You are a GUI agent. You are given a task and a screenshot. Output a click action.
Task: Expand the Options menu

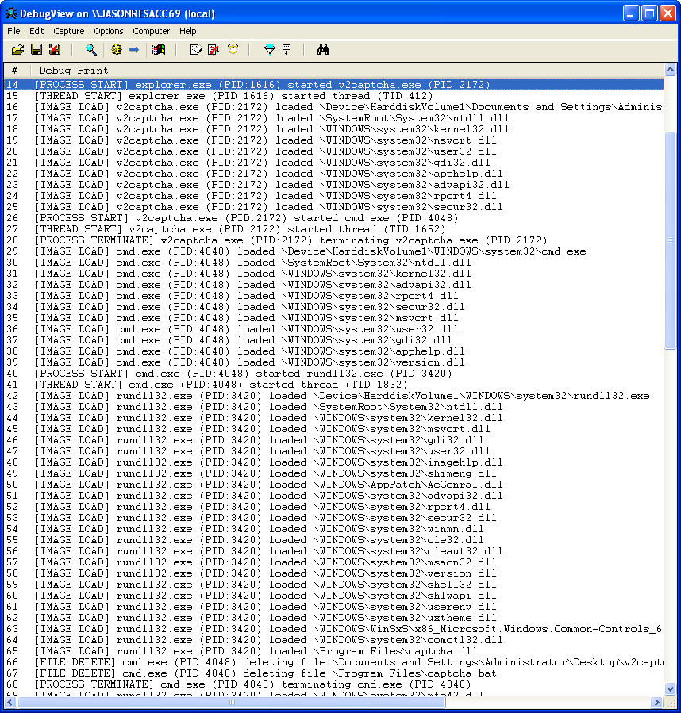coord(109,31)
